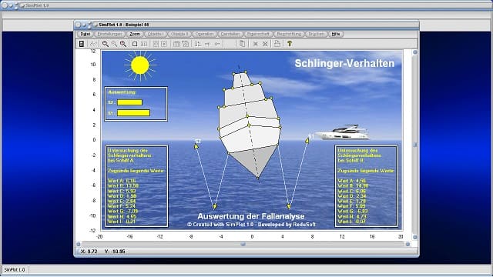Click the yellow S2 bar in Auswertung box

pos(129,102)
